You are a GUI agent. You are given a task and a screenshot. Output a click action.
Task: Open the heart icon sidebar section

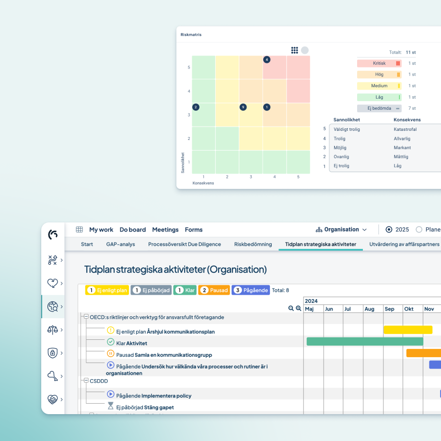[x=53, y=283]
